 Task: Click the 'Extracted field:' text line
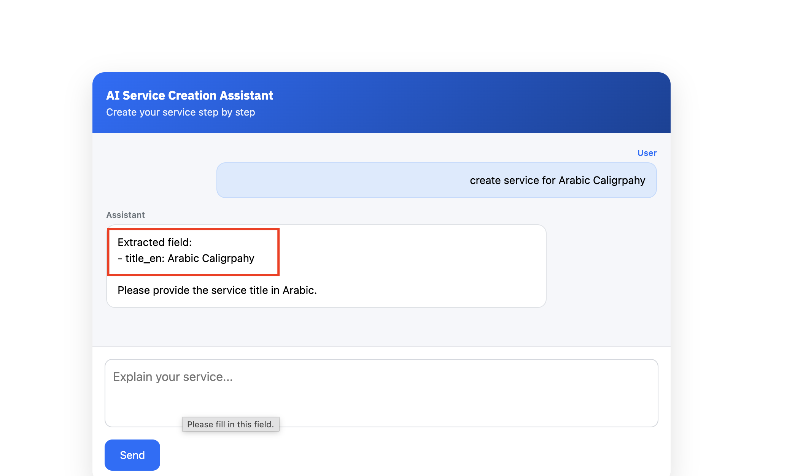154,242
